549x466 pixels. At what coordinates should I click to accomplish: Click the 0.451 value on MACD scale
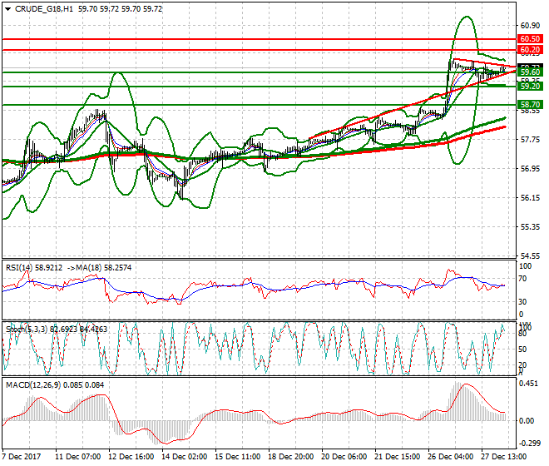(x=529, y=384)
